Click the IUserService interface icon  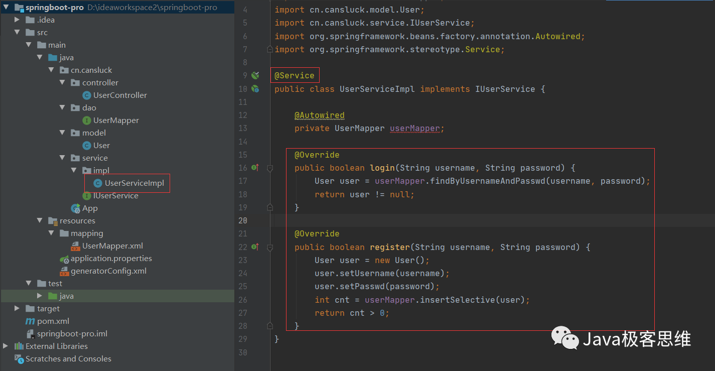(87, 196)
